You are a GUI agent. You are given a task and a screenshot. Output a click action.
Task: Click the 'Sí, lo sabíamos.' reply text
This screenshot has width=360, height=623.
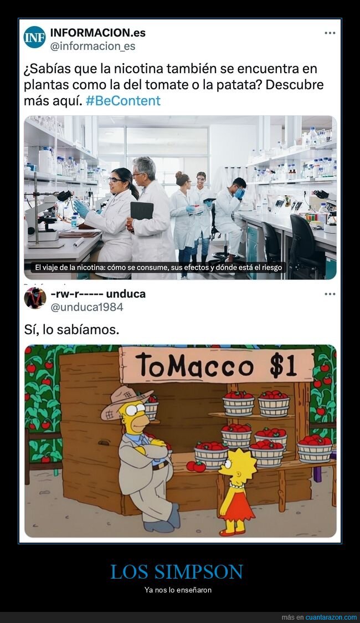coord(71,330)
